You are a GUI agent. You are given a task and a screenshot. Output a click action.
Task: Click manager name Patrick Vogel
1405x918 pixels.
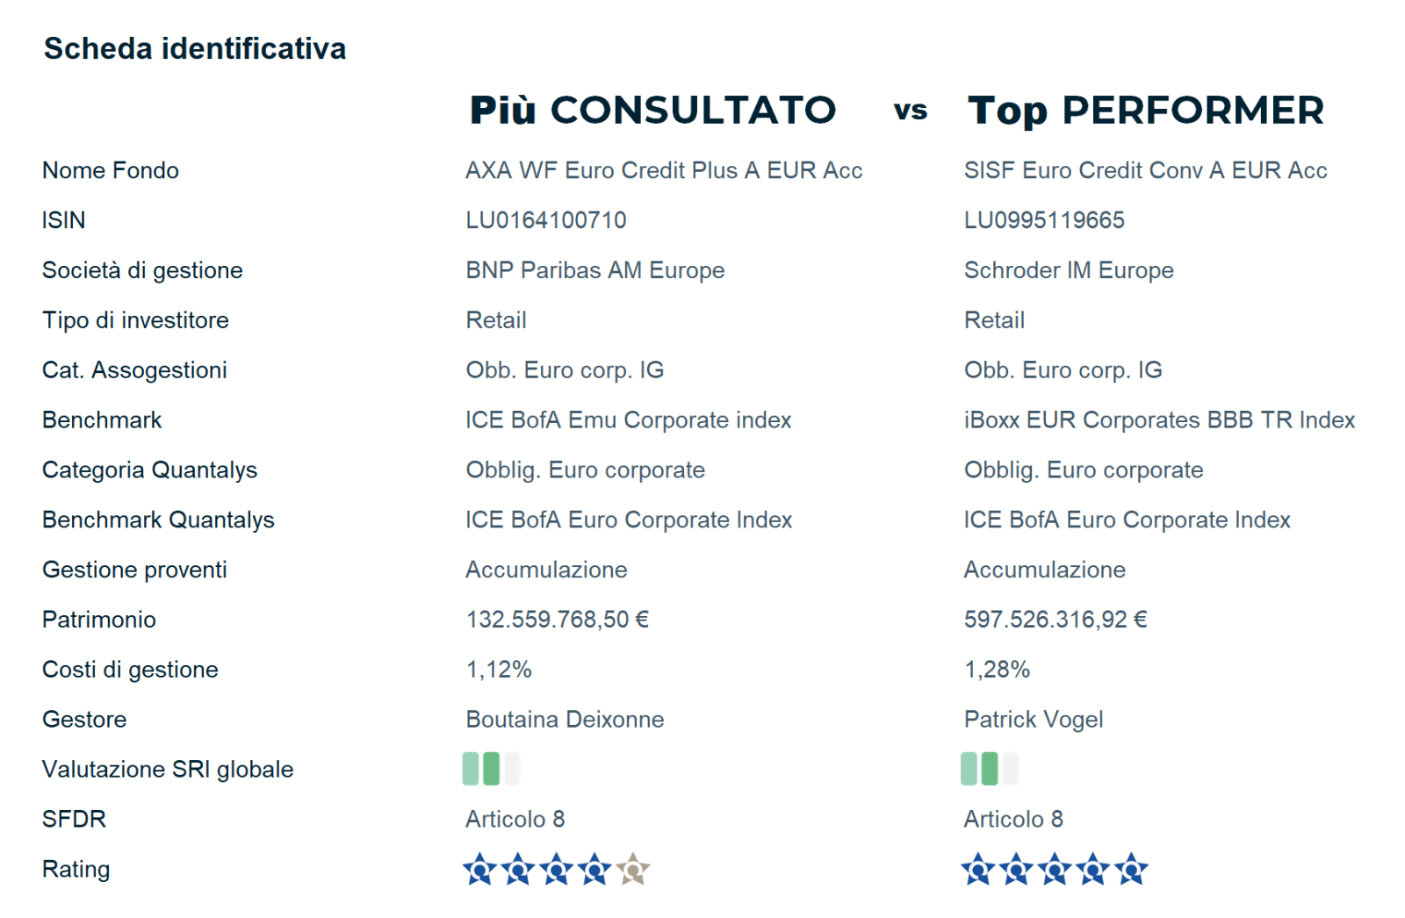point(1034,720)
